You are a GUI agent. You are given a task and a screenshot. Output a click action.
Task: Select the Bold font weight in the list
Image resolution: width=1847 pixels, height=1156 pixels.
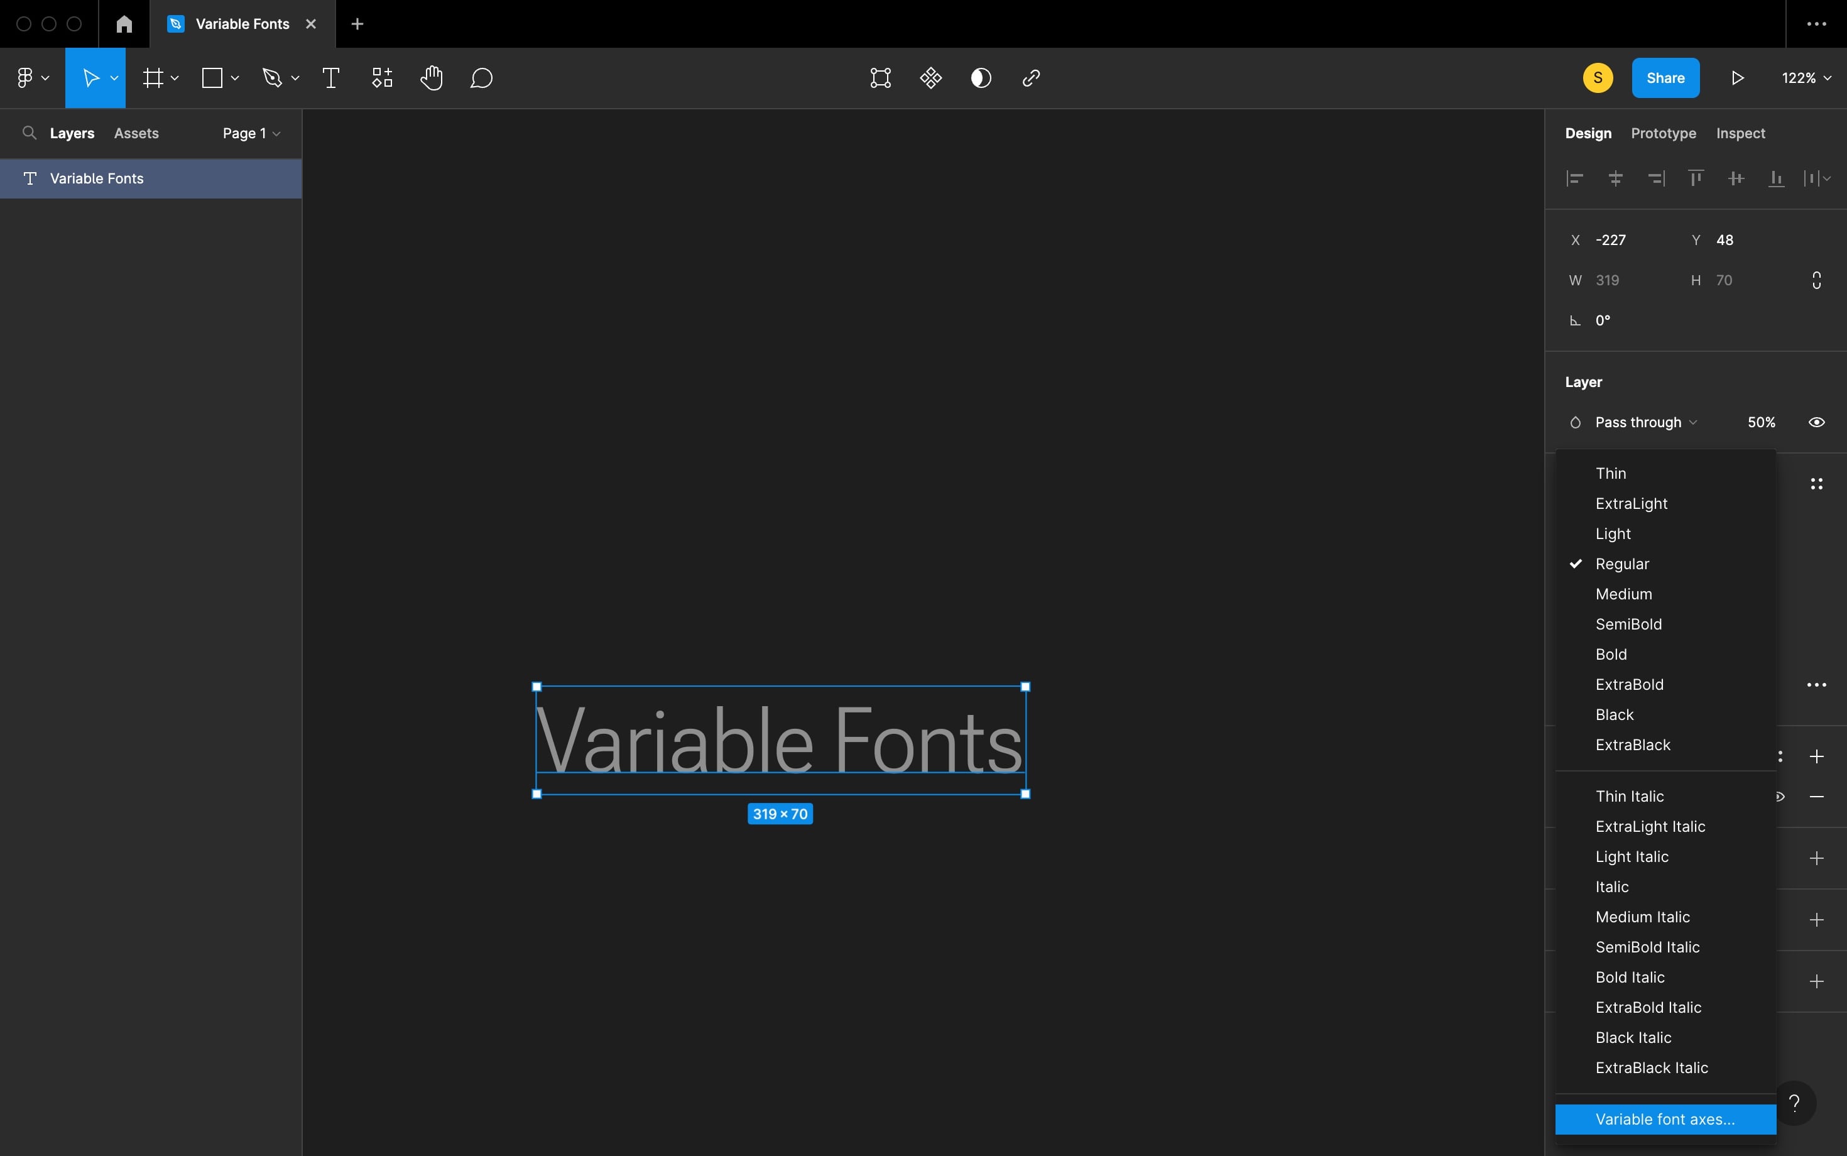(x=1611, y=653)
